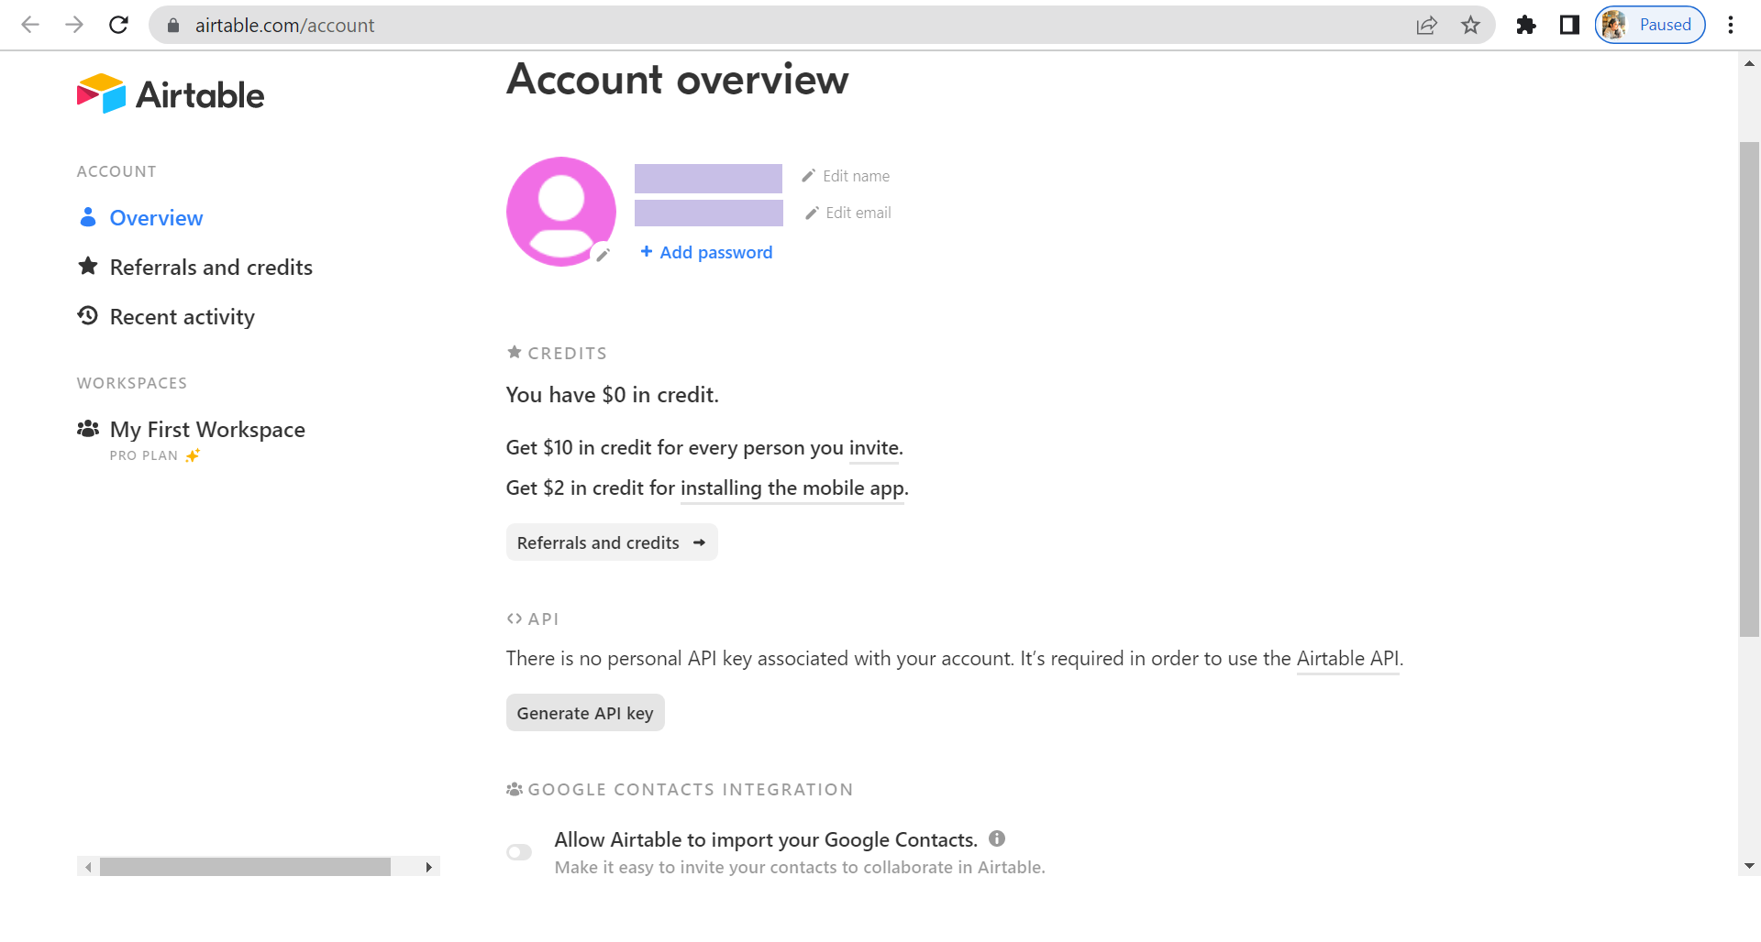
Task: Click the info icon beside Google Contacts
Action: coord(997,838)
